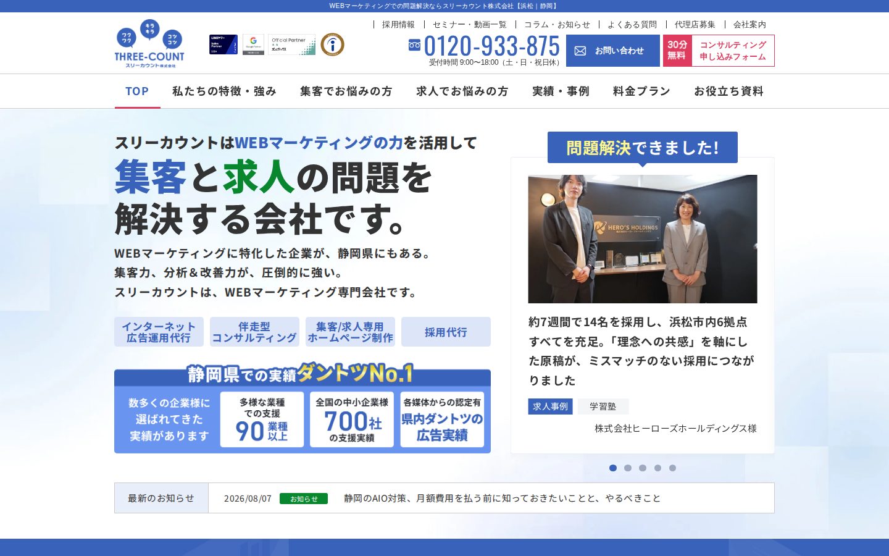Click the 学習塾 tag
This screenshot has height=556, width=889.
click(x=603, y=406)
